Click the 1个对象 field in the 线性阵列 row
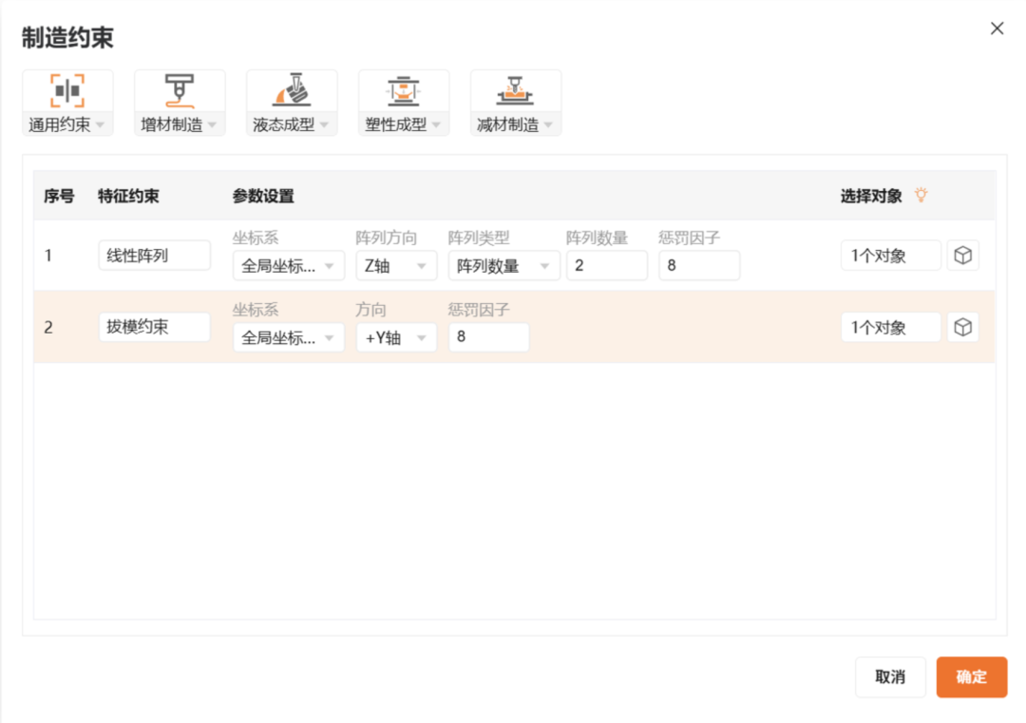This screenshot has height=723, width=1026. tap(890, 256)
